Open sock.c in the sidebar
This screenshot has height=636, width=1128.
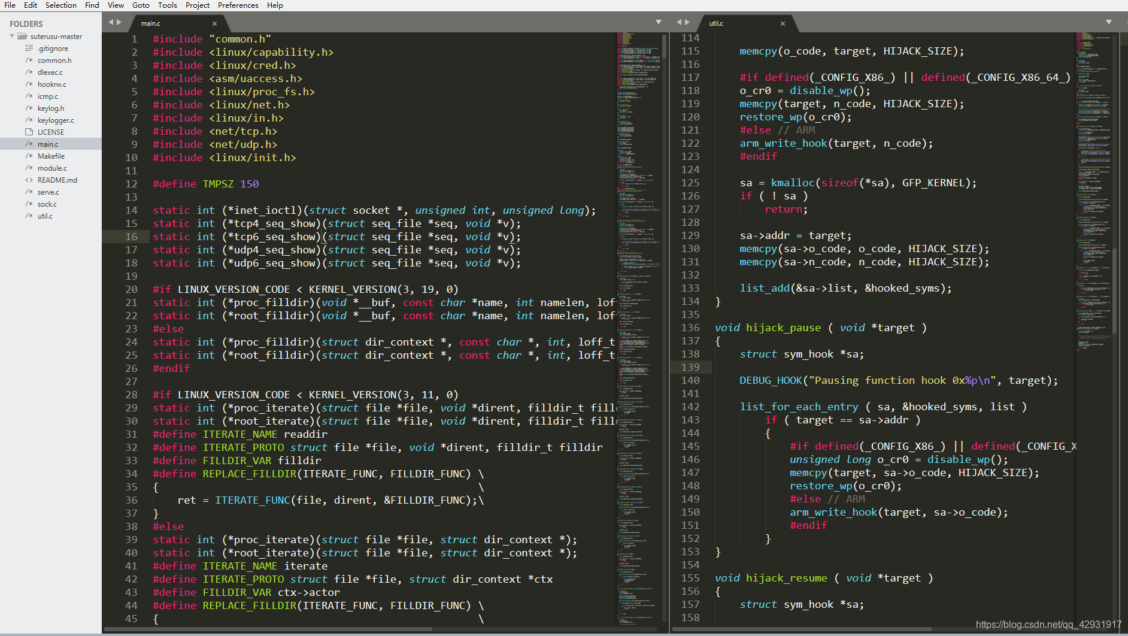tap(47, 204)
